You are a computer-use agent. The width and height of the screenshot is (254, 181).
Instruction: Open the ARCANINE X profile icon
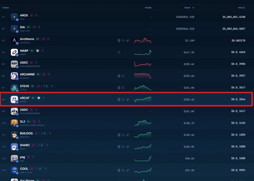123,76
